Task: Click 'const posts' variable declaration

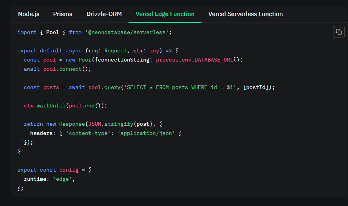Action: (41, 87)
